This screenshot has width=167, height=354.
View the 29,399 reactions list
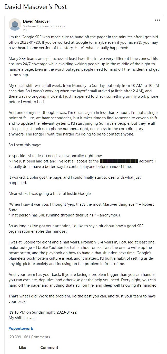pos(15,337)
